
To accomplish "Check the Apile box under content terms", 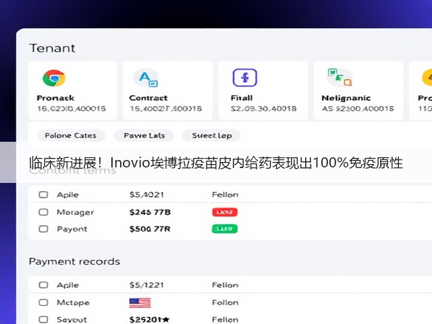I will click(x=43, y=195).
